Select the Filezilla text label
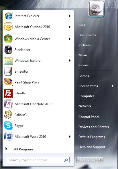This screenshot has height=169, width=118. (x=20, y=93)
